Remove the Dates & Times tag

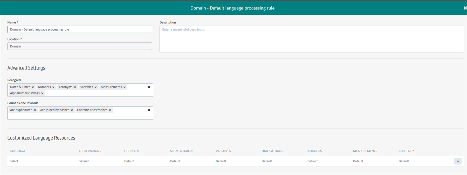pos(33,87)
